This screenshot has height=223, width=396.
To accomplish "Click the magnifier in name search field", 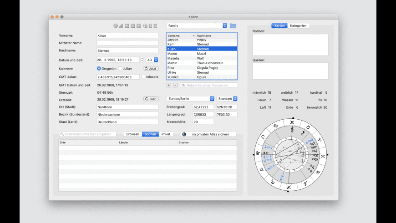I will tap(183, 86).
